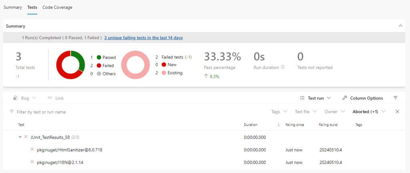Viewport: 410px width, 173px height.
Task: Collapse the Summary section chevron
Action: (x=400, y=26)
